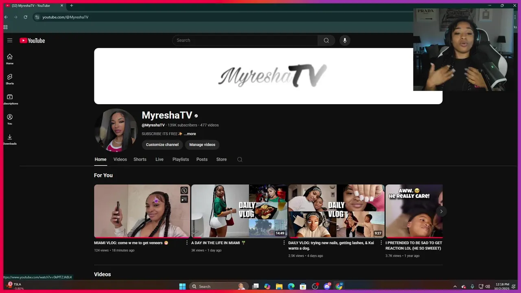Switch to the Live channel tab
The width and height of the screenshot is (521, 293).
160,160
